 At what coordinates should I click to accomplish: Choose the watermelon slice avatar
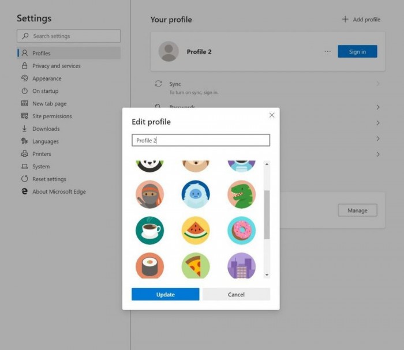click(x=196, y=230)
